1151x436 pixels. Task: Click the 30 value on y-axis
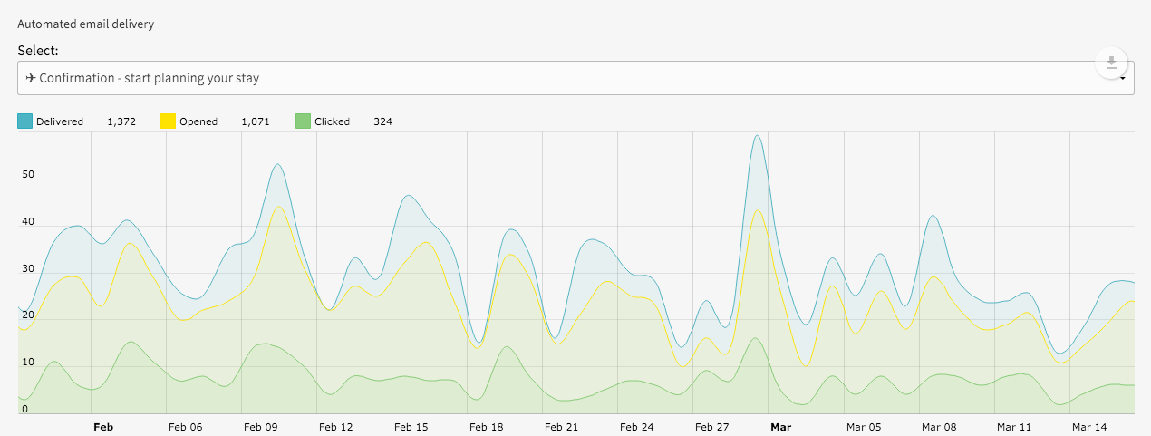pos(28,268)
